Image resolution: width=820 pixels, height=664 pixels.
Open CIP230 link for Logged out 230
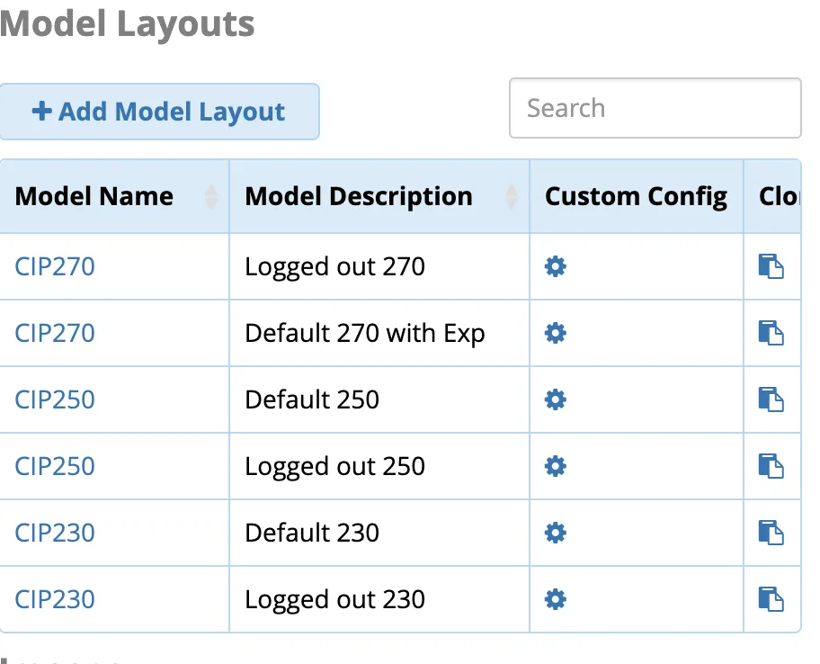(x=55, y=599)
